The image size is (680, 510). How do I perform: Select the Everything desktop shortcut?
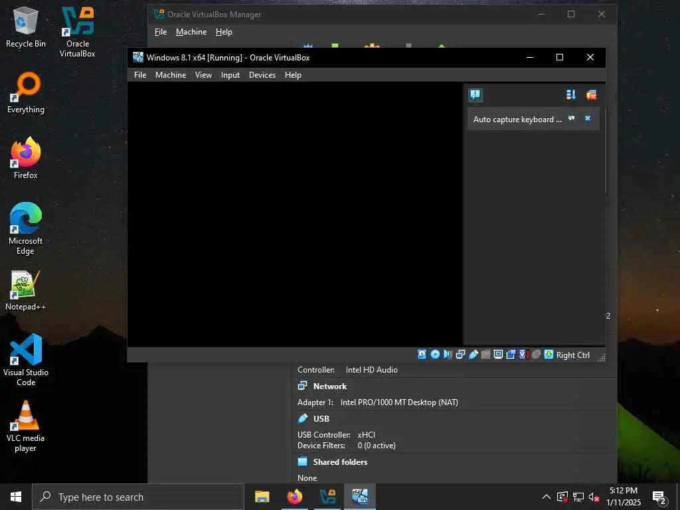pos(26,93)
